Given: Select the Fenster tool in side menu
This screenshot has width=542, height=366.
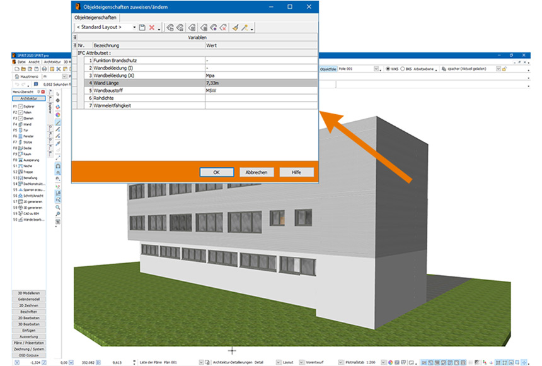Looking at the screenshot, I should tap(28, 136).
